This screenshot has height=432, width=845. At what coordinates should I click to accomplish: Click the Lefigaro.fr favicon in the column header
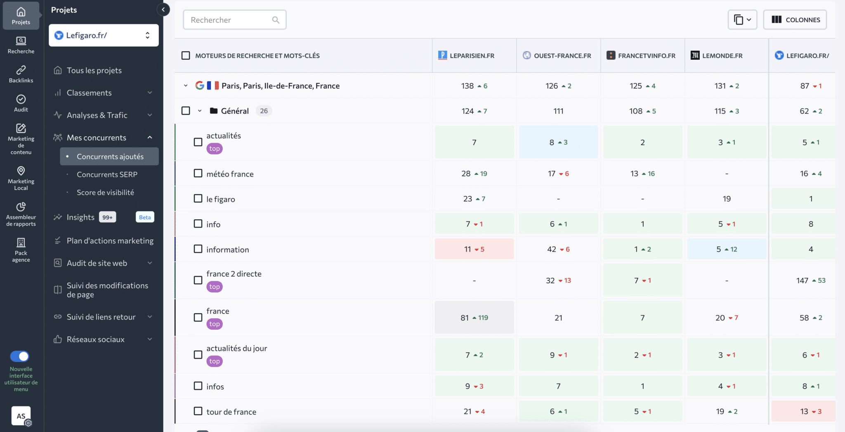coord(779,55)
